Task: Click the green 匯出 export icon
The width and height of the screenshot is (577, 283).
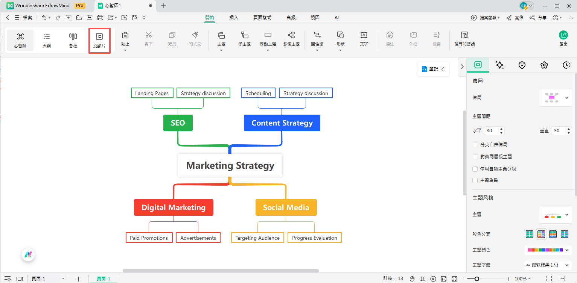Action: click(x=563, y=35)
